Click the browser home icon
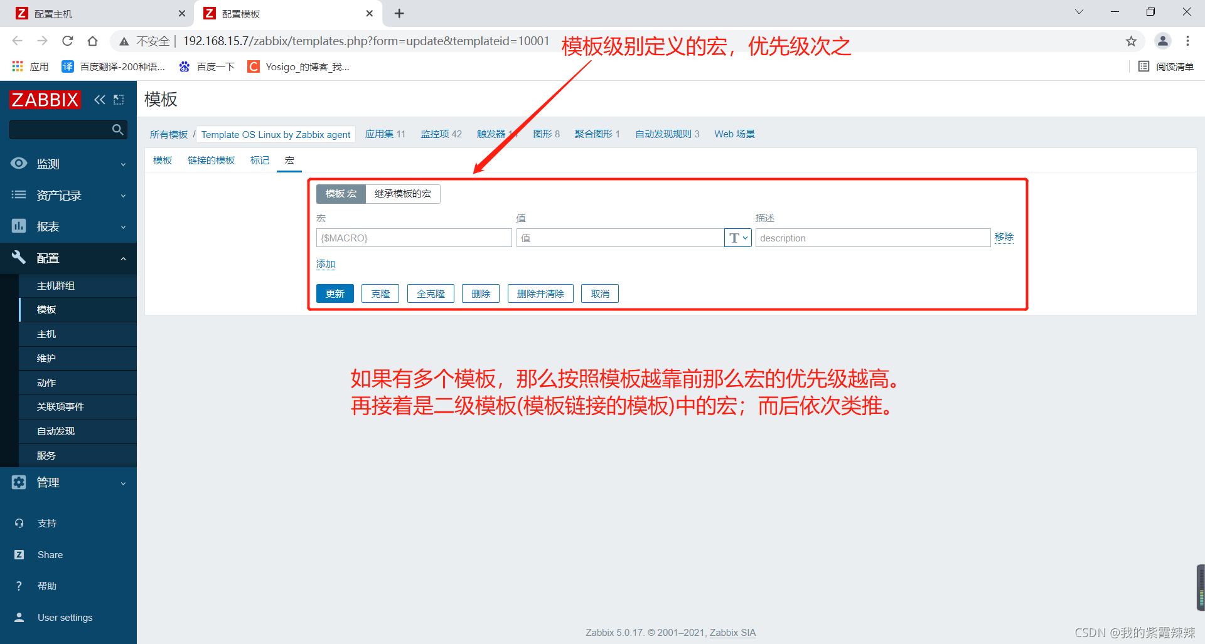The height and width of the screenshot is (644, 1205). point(93,41)
